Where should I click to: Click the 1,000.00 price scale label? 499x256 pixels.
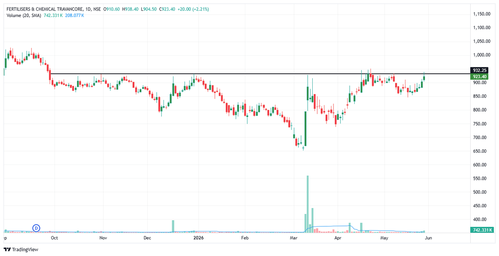[482, 55]
